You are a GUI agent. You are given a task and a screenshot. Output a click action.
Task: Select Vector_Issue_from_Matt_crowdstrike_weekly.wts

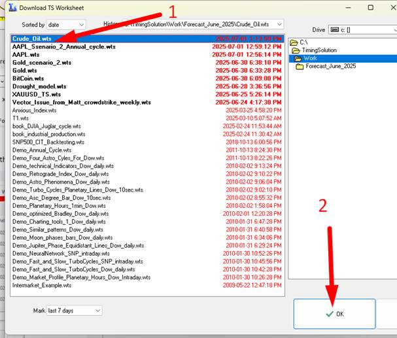(x=147, y=102)
